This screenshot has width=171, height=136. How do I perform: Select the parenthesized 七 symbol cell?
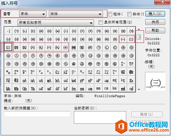(x=41, y=47)
